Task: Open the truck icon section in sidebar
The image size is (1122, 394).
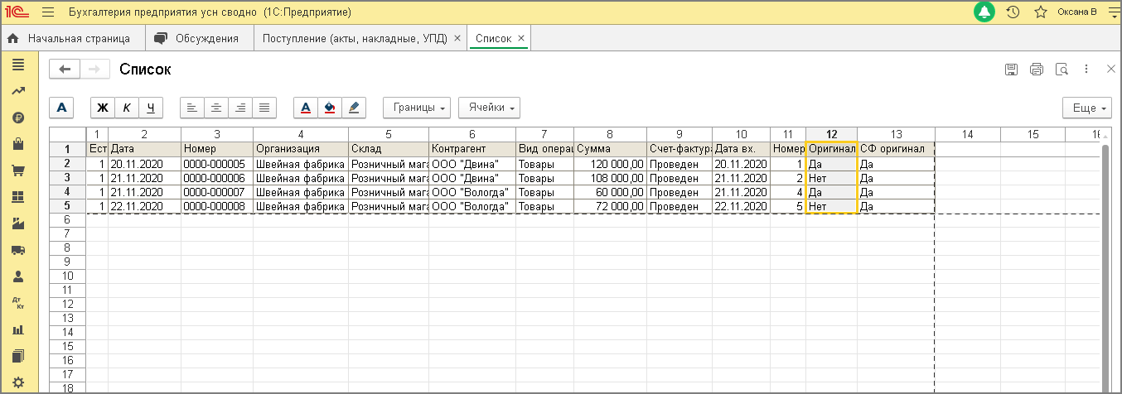Action: click(x=17, y=250)
